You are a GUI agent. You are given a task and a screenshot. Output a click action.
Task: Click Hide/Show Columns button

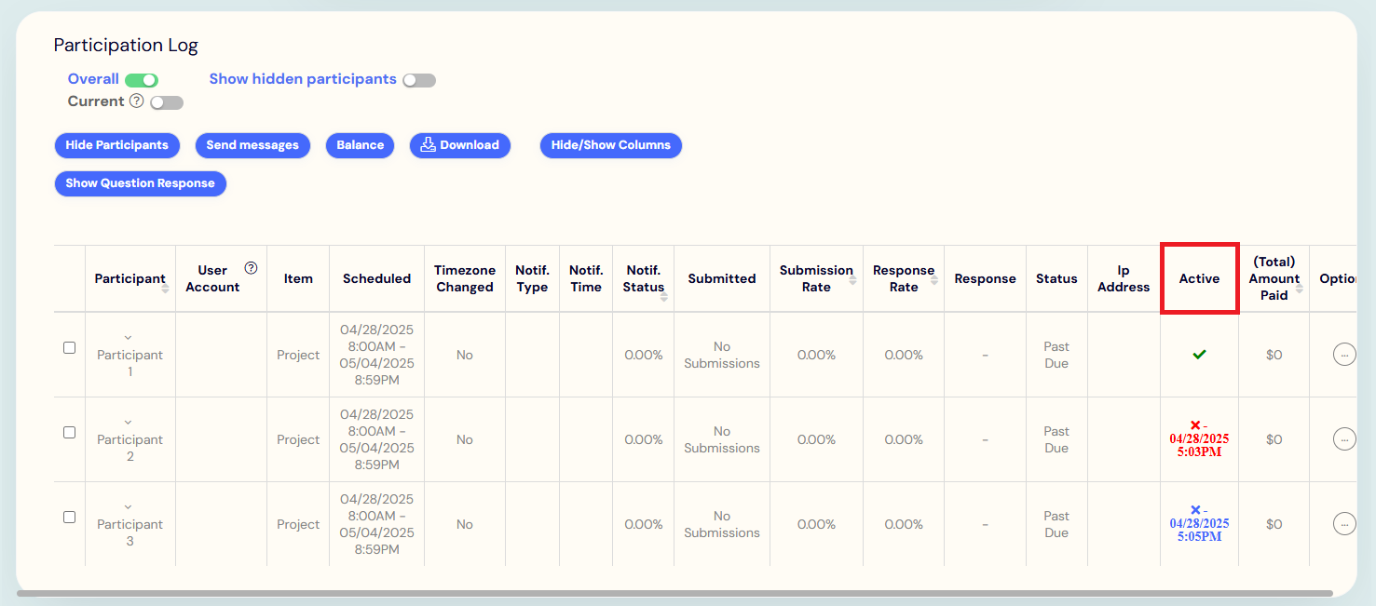[611, 145]
